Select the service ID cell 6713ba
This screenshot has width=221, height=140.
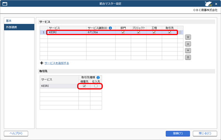point(101,32)
